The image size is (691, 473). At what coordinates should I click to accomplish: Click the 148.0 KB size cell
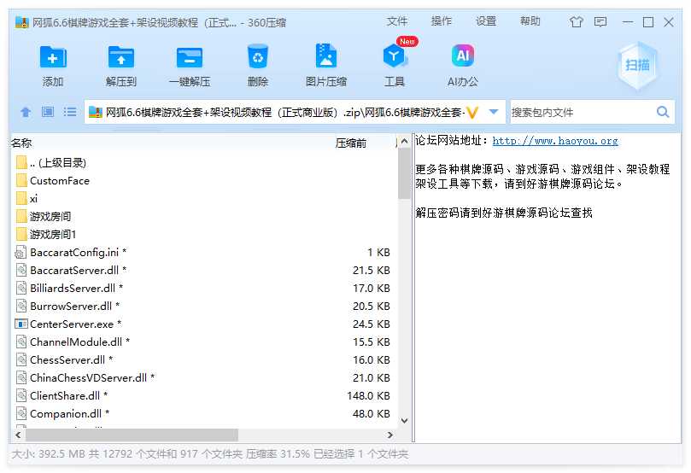tap(368, 396)
